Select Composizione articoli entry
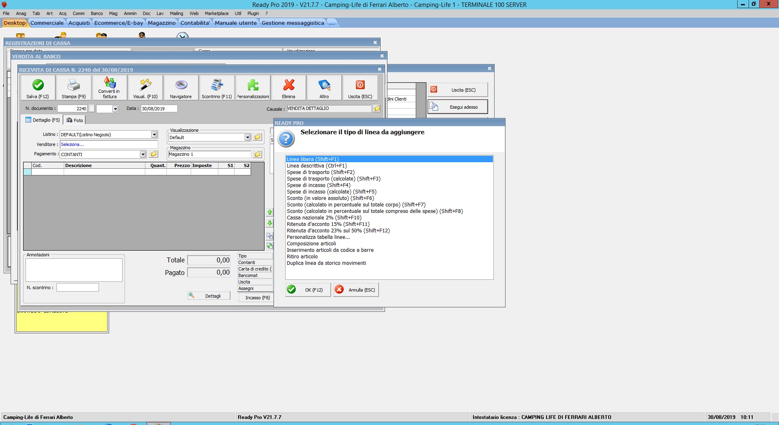Viewport: 779px width, 425px height. pos(389,243)
